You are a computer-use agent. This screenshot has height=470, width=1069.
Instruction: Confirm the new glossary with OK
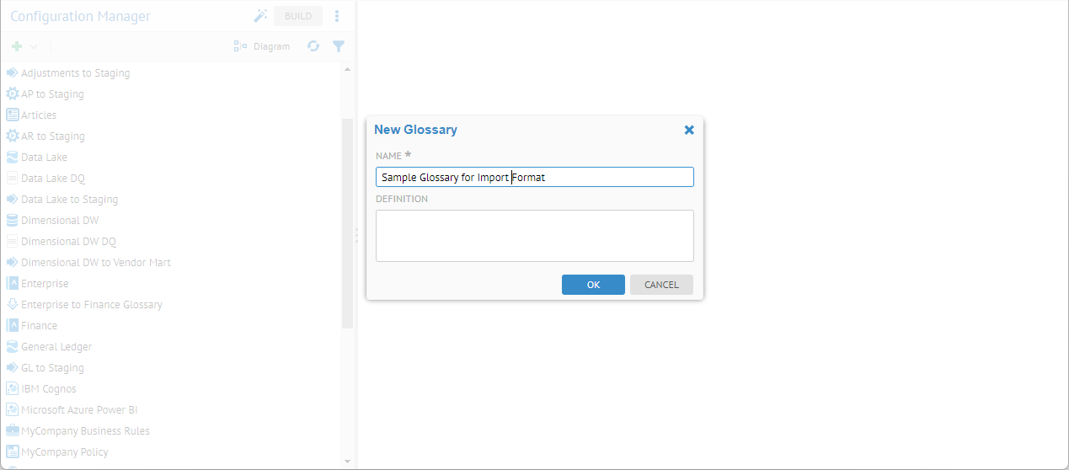point(593,285)
